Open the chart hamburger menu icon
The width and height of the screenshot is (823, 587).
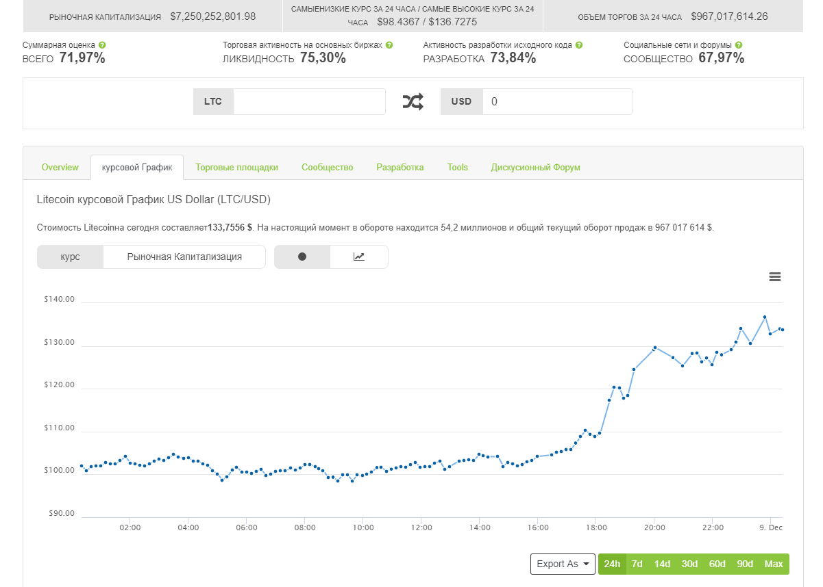[775, 277]
